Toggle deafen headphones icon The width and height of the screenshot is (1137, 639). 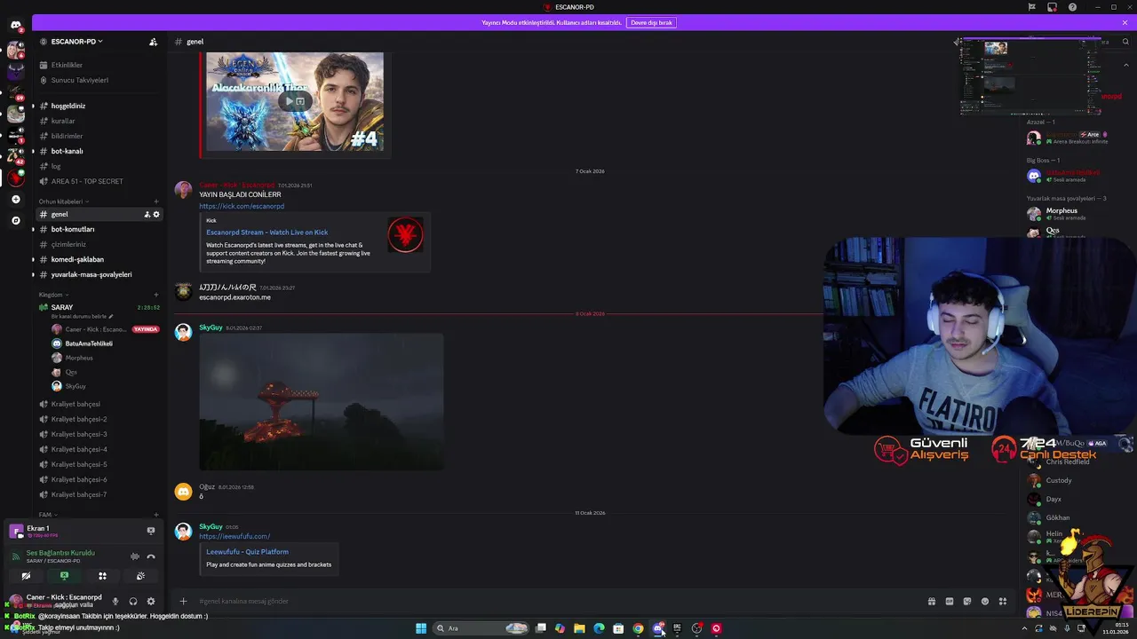pos(132,602)
